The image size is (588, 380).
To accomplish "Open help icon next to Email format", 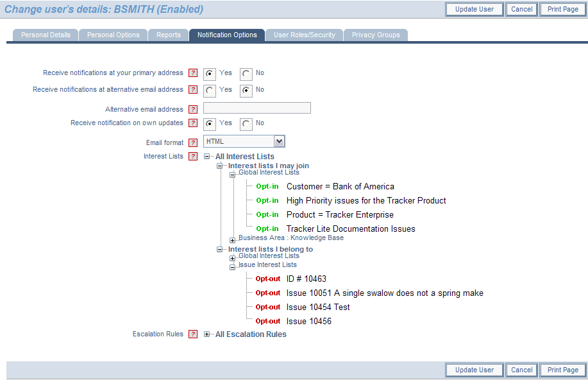I will click(193, 143).
